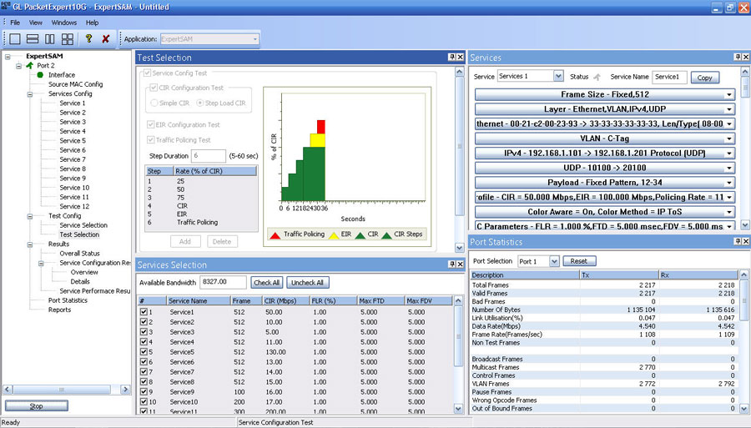The height and width of the screenshot is (428, 751).
Task: Uncheck Service4 row checkbox
Action: (144, 342)
